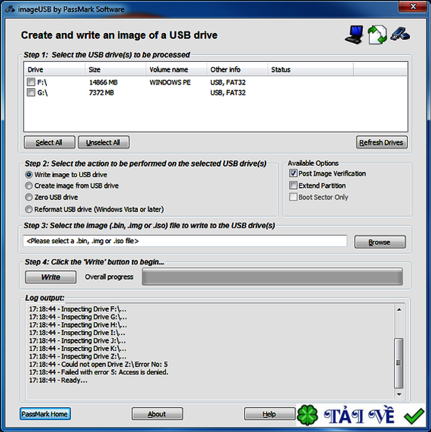Open Help
Viewport: 431px width, 432px height.
(269, 414)
